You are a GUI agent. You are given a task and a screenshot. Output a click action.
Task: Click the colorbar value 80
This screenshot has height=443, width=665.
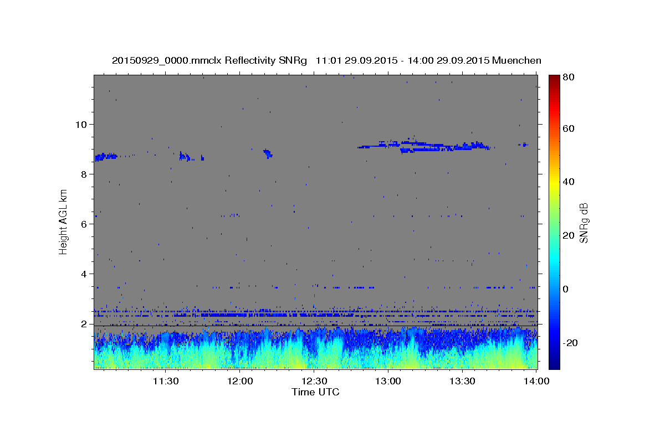pyautogui.click(x=569, y=78)
